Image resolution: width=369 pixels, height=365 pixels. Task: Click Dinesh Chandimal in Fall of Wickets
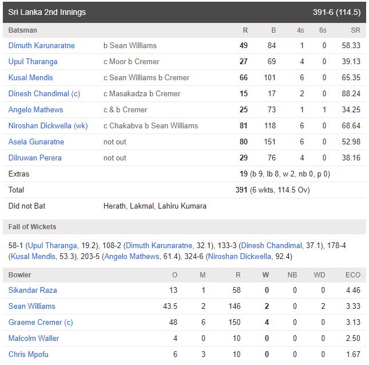tap(271, 246)
